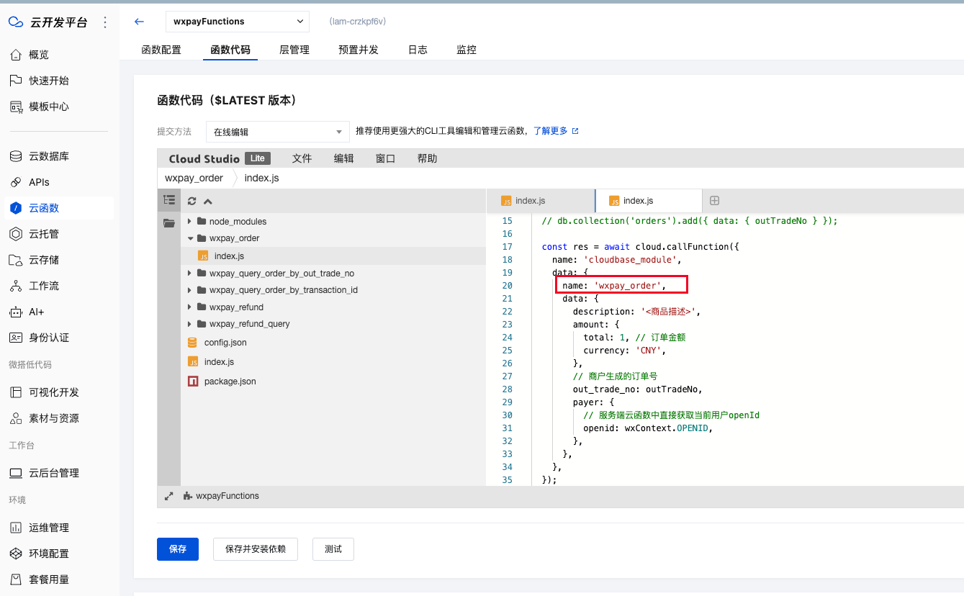Screen dimensions: 964x596
Task: Open the 帮助 menu in Cloud Studio
Action: (427, 158)
